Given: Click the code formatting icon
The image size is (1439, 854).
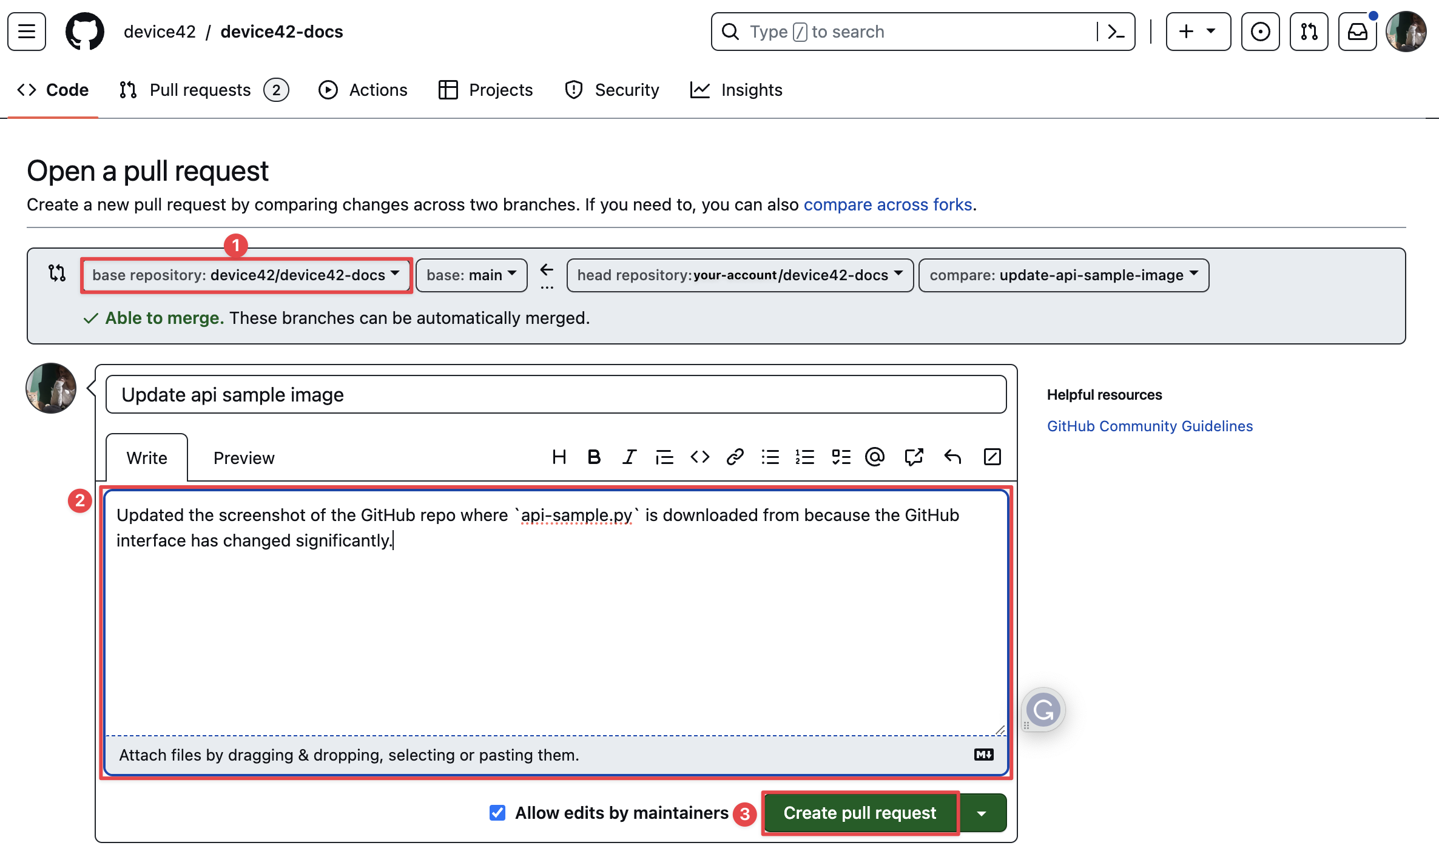Looking at the screenshot, I should pos(699,457).
